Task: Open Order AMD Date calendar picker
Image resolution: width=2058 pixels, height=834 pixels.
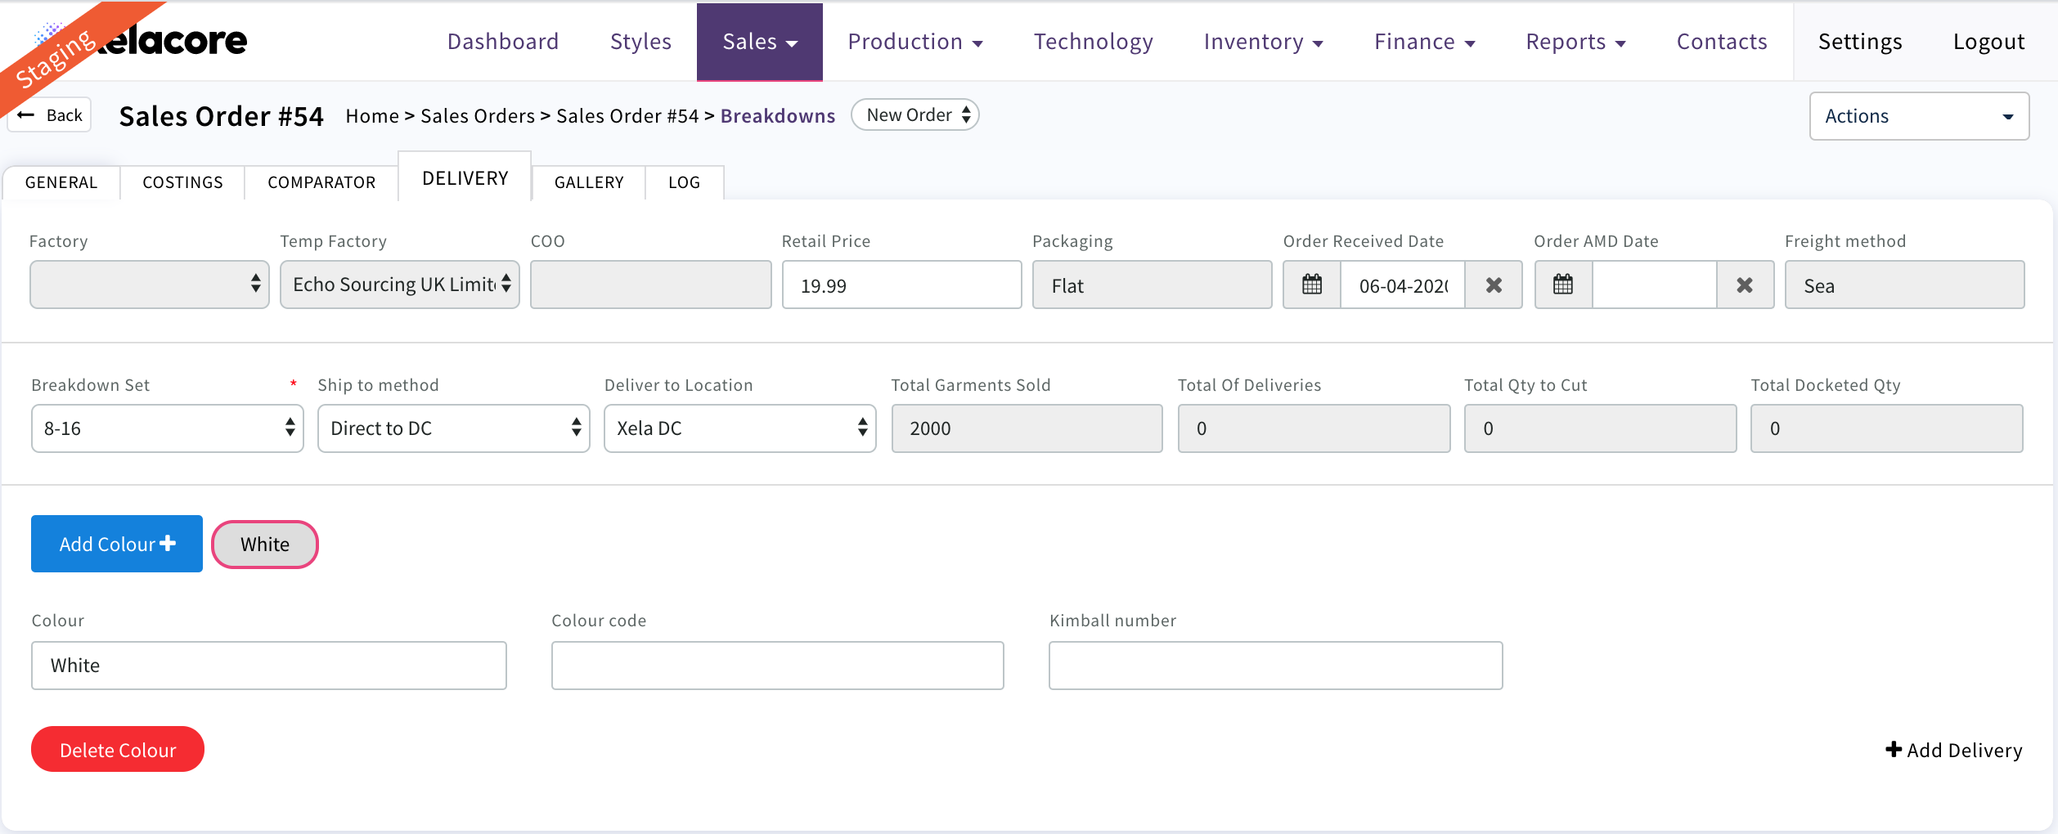Action: click(1563, 285)
